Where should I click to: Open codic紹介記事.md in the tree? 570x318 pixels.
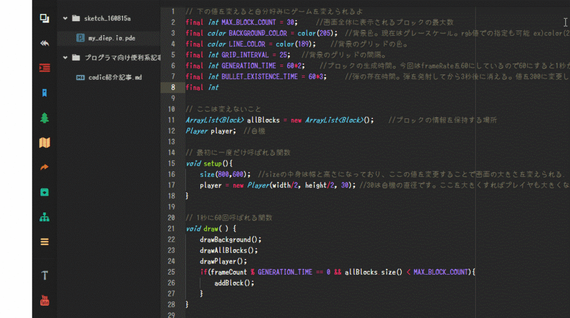(115, 77)
